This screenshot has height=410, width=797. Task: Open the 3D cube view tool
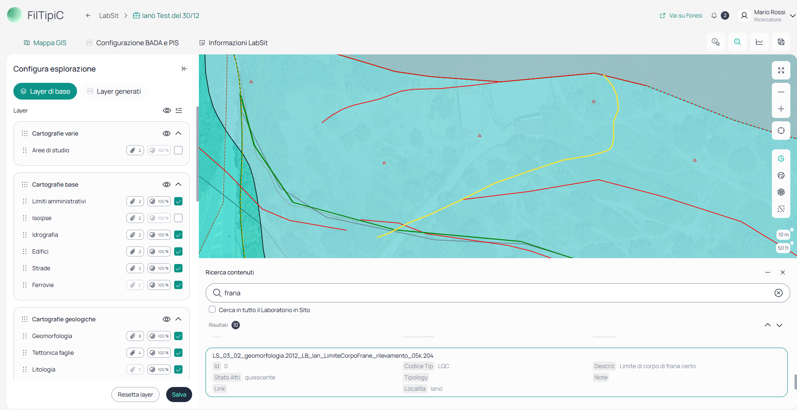[x=781, y=42]
